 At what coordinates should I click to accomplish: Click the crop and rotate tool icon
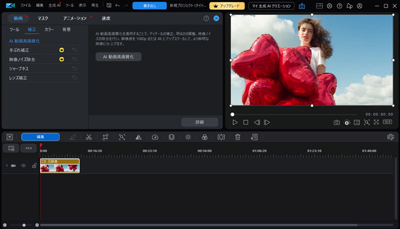(x=105, y=137)
